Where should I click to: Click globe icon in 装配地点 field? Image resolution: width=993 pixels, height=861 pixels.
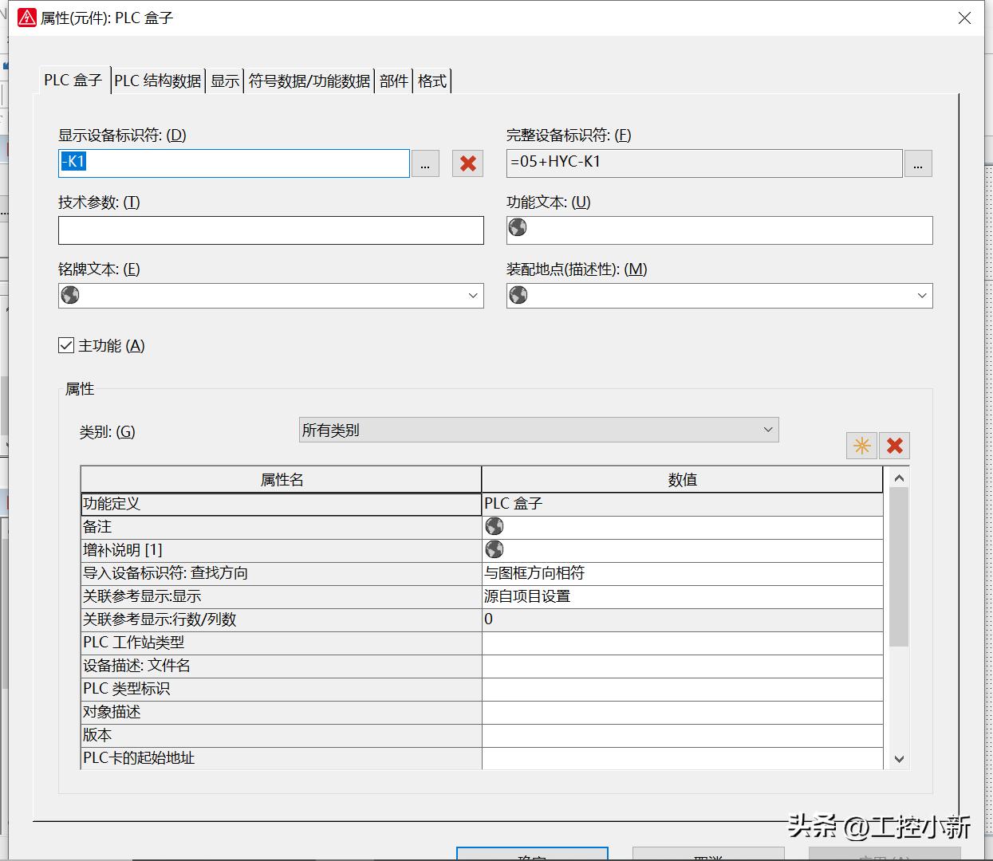[518, 295]
